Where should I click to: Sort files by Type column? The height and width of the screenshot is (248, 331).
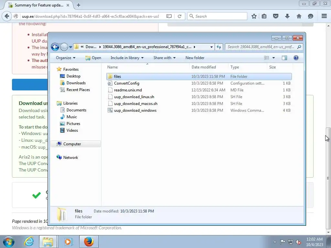[x=248, y=67]
